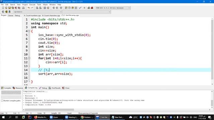Open the empty function list dropdown

[x=87, y=12]
